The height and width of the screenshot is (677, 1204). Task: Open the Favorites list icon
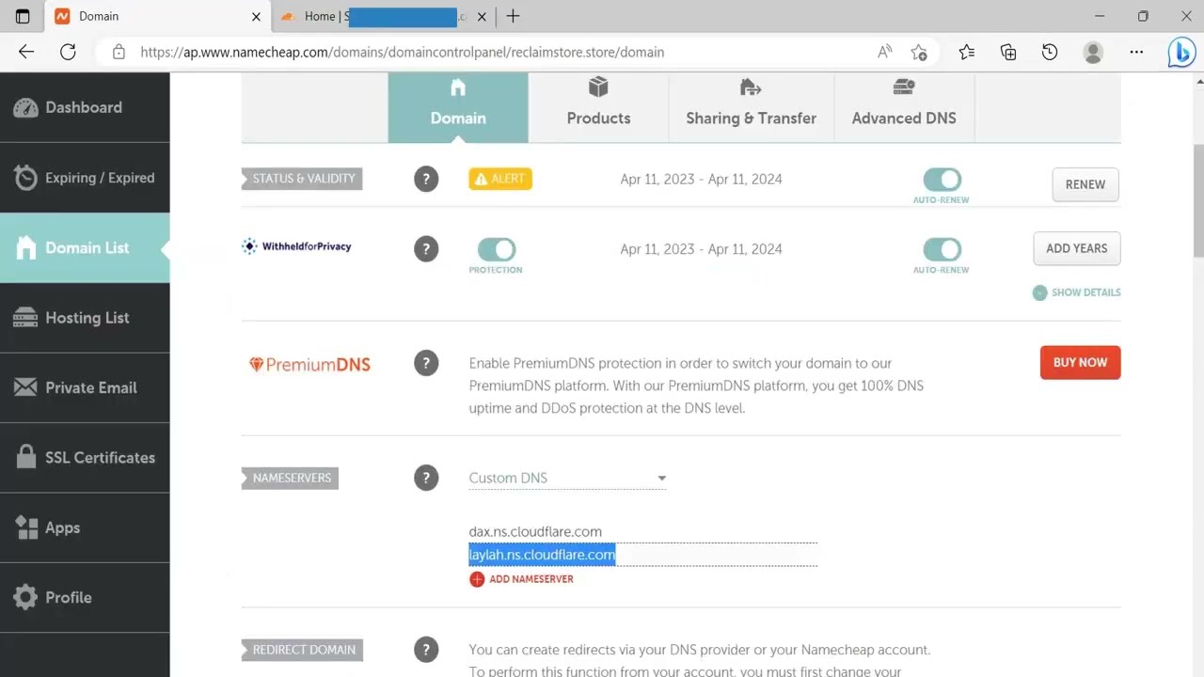(967, 53)
